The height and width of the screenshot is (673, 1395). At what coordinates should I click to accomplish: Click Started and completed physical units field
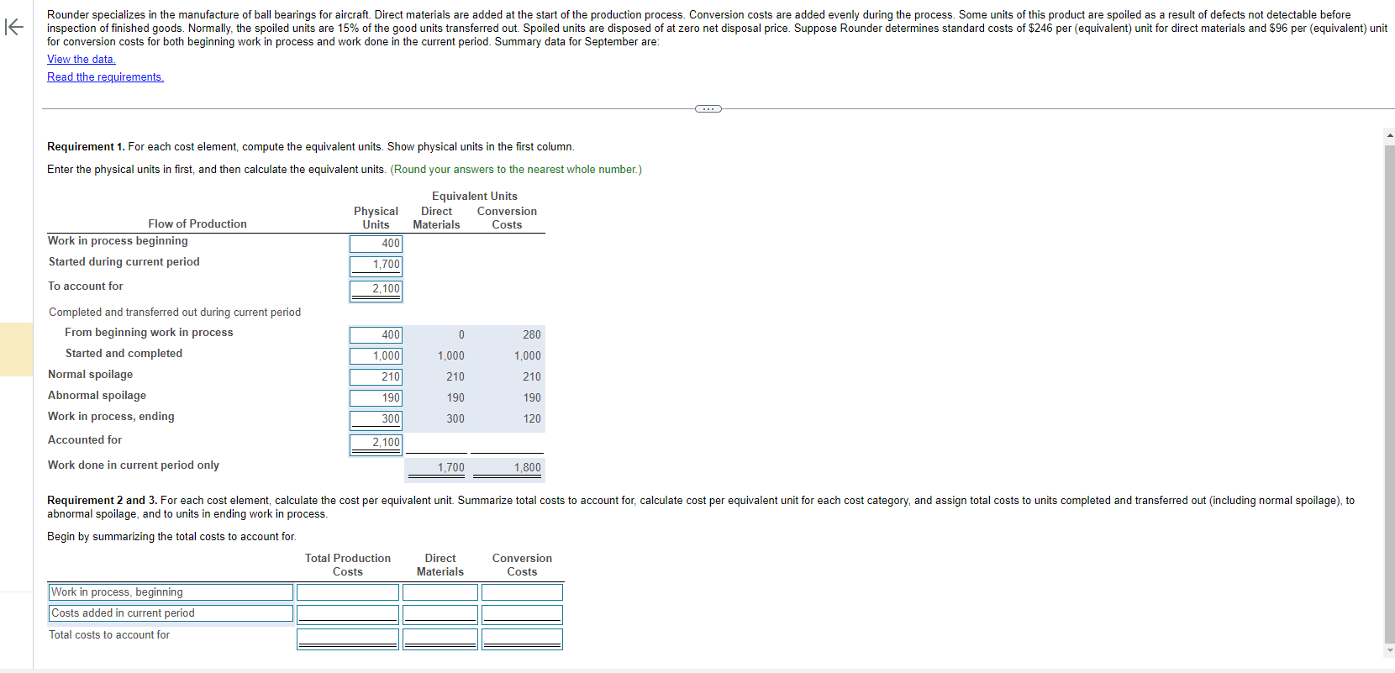tap(376, 355)
